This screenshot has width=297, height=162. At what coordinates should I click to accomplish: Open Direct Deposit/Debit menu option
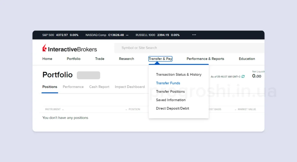coord(173,108)
